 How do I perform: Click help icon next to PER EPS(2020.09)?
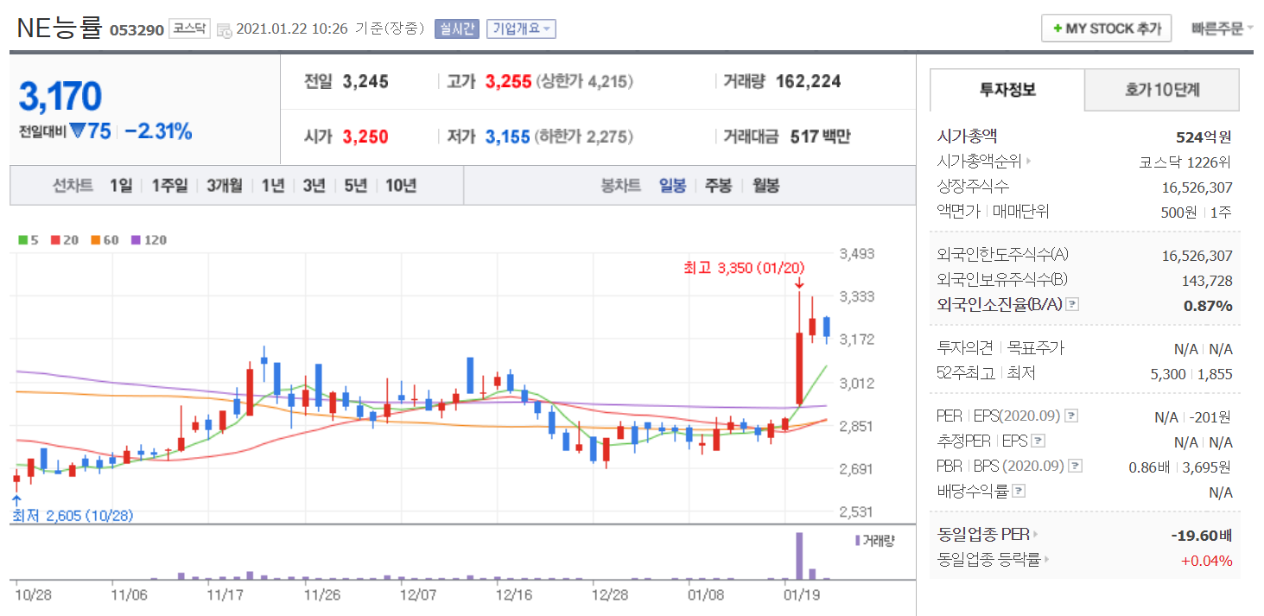coord(1072,416)
